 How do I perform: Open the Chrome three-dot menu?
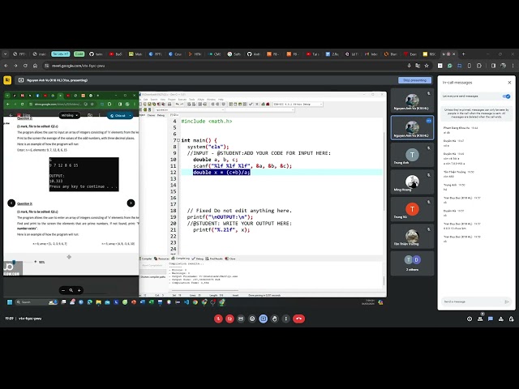pyautogui.click(x=513, y=66)
